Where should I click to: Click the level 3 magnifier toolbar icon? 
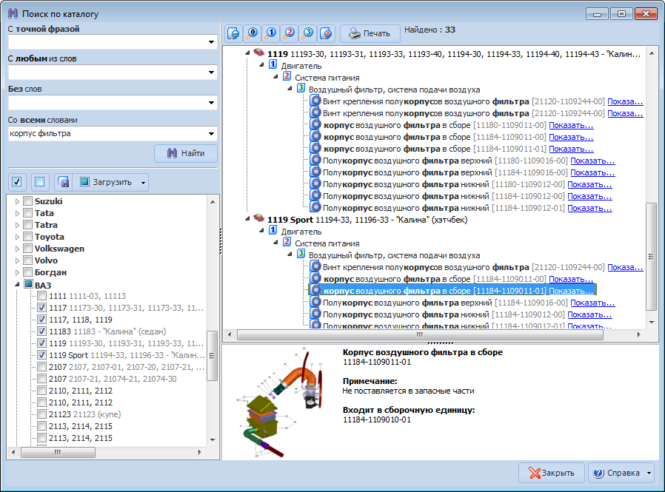[308, 33]
